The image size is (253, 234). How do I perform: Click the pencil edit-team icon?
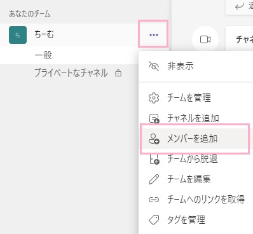(x=154, y=179)
